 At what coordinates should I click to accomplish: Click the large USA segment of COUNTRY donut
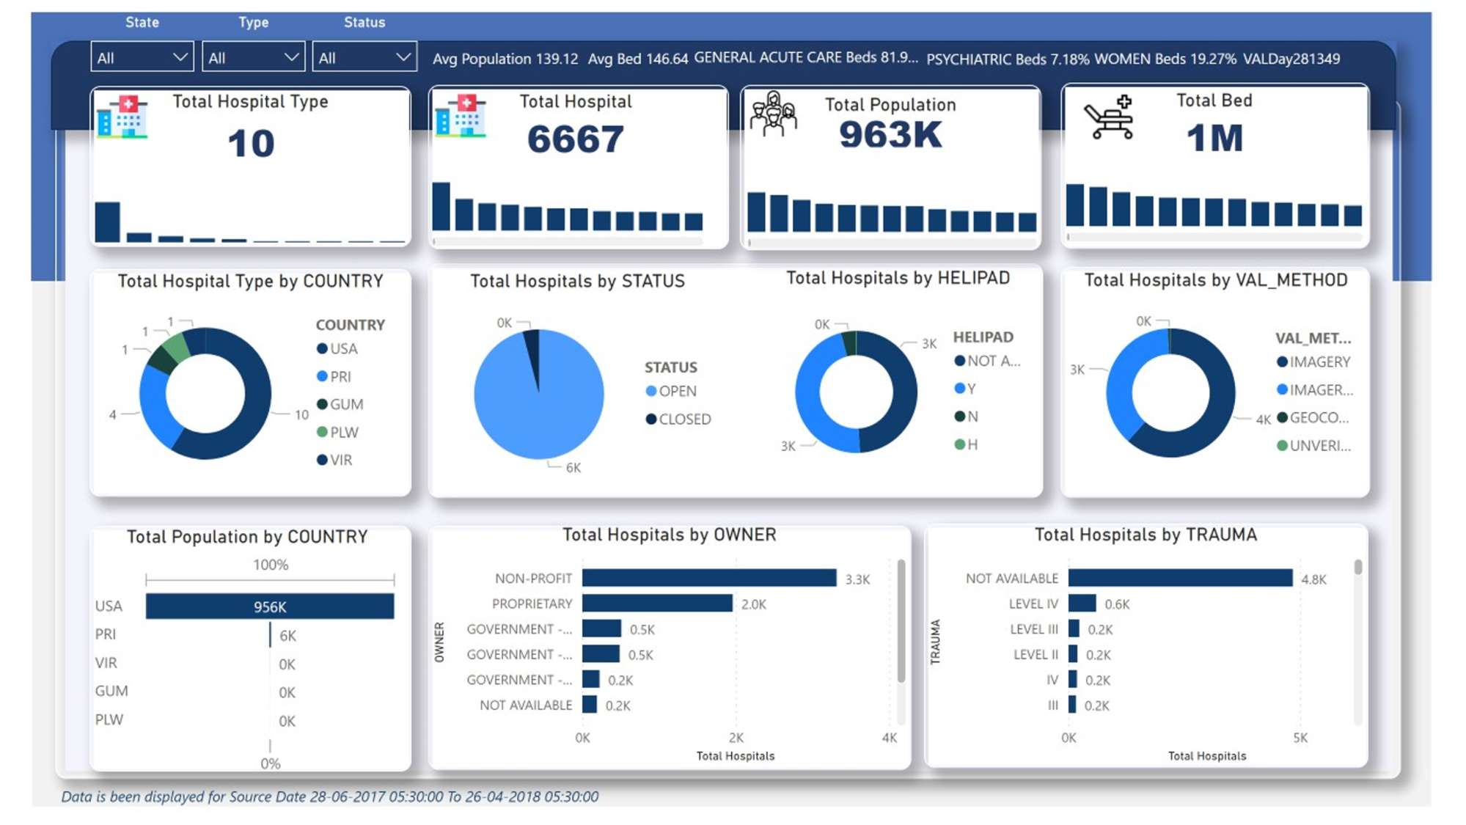tap(257, 396)
